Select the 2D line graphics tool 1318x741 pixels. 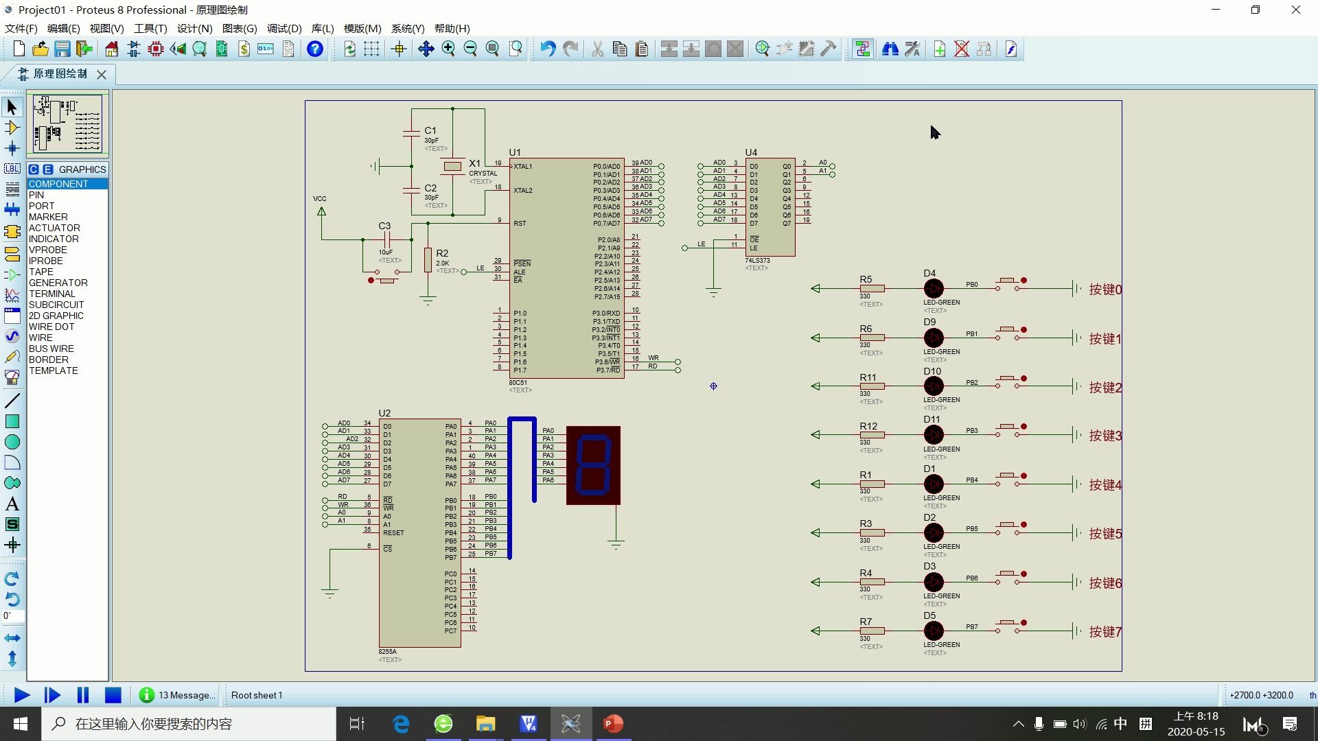coord(12,401)
